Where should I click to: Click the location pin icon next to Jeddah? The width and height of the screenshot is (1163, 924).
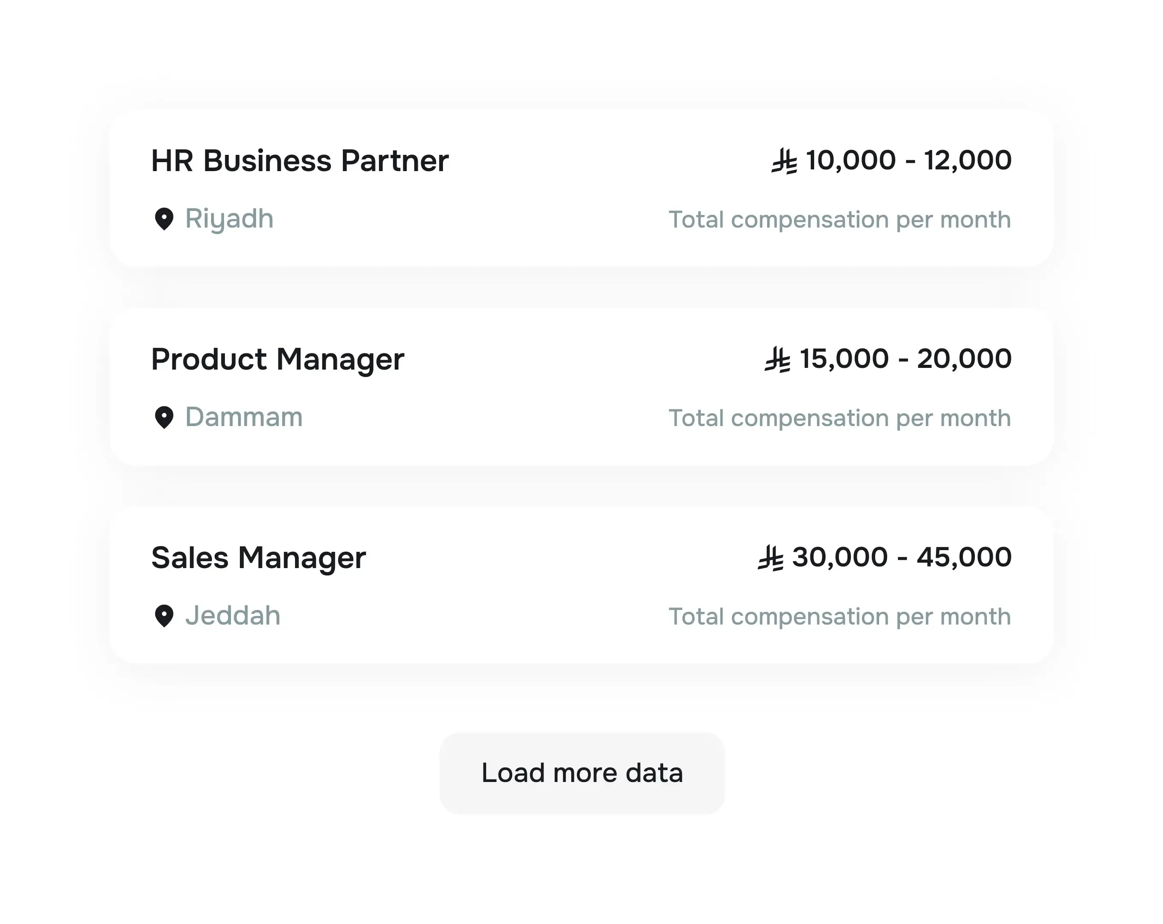tap(165, 615)
